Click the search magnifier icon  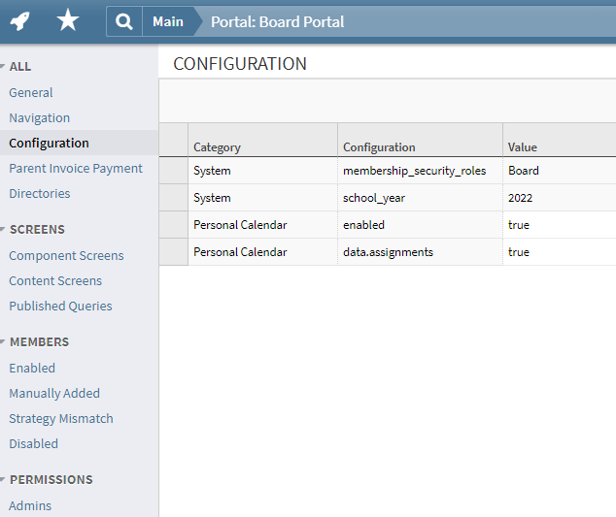pos(124,21)
